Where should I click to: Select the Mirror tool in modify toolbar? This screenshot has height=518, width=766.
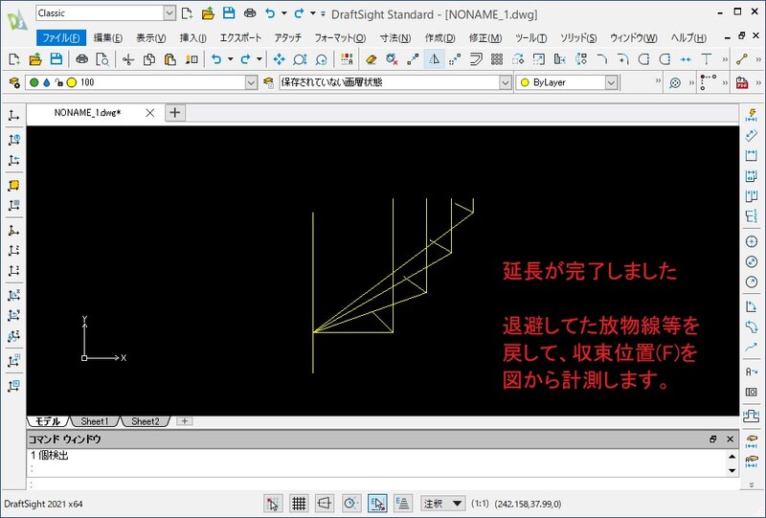[434, 59]
